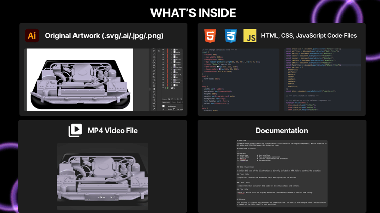The image size is (380, 213).
Task: Select the Rectangle tool in Illustrator toolbar
Action: [154, 57]
